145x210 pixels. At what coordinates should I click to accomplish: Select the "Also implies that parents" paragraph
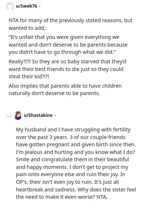click(x=65, y=90)
